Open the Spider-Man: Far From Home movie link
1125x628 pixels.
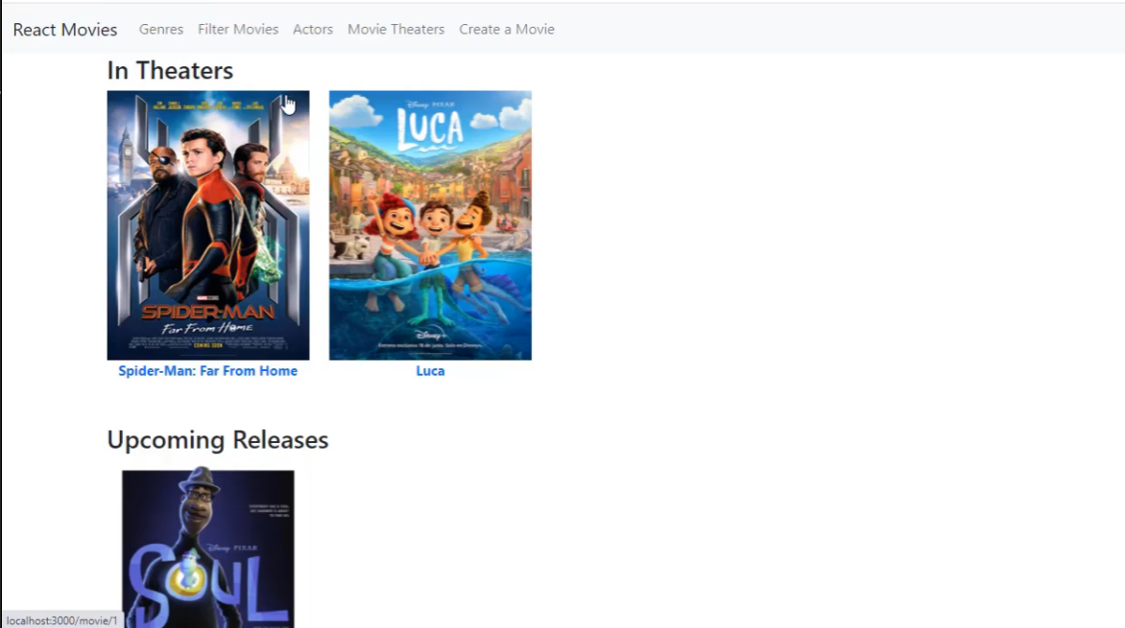(x=207, y=370)
